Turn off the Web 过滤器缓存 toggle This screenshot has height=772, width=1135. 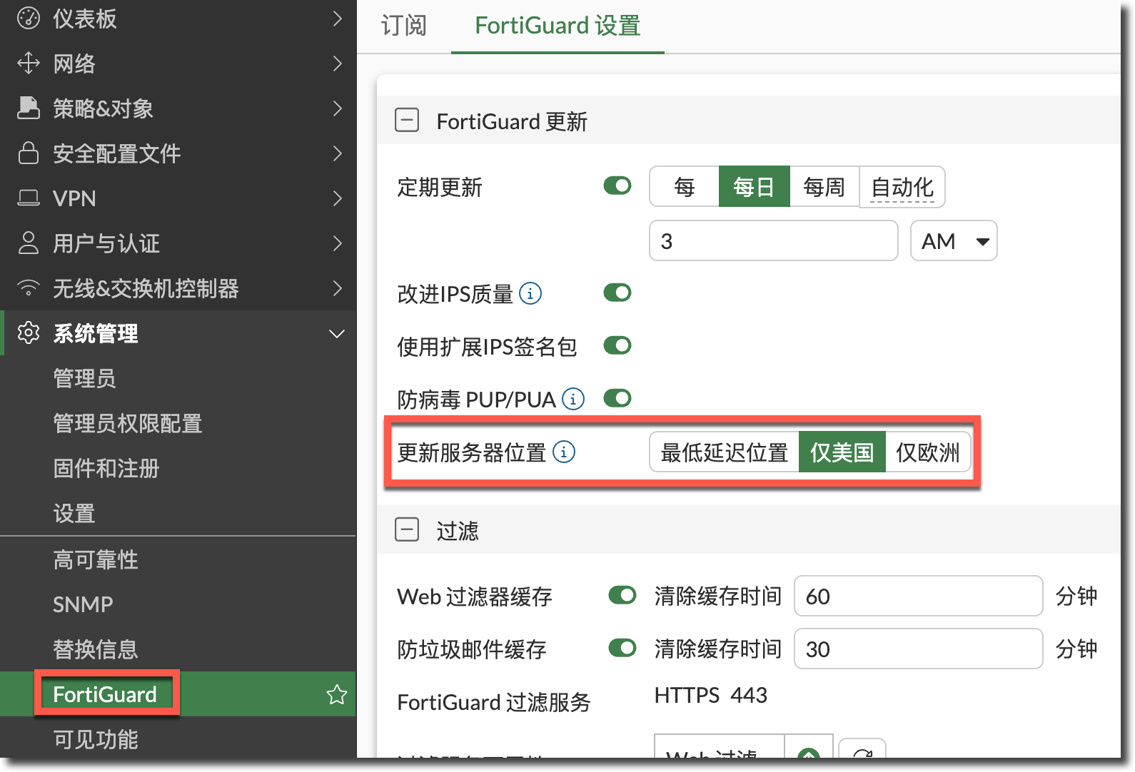pyautogui.click(x=622, y=596)
